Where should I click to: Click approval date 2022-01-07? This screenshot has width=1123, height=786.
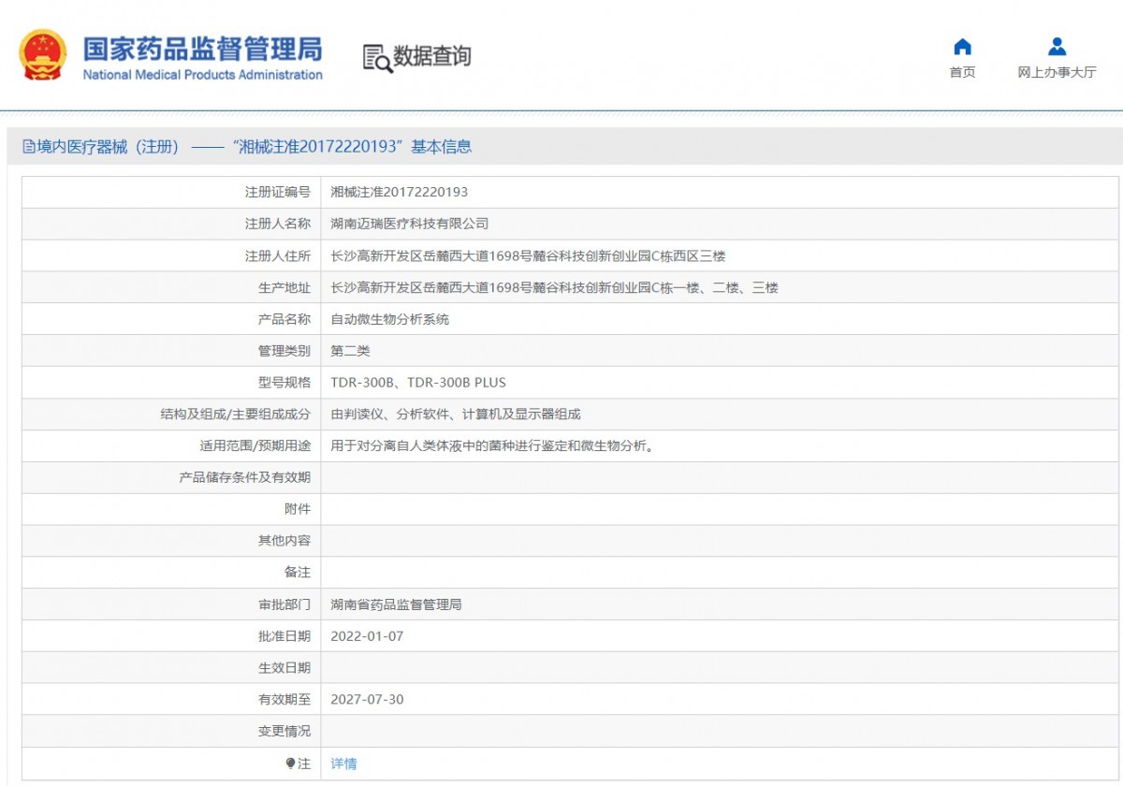click(367, 636)
